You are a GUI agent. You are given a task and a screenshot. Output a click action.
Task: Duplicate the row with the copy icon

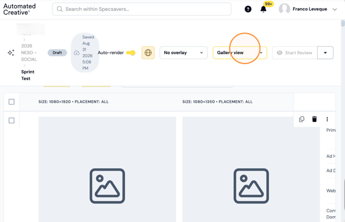pyautogui.click(x=302, y=119)
